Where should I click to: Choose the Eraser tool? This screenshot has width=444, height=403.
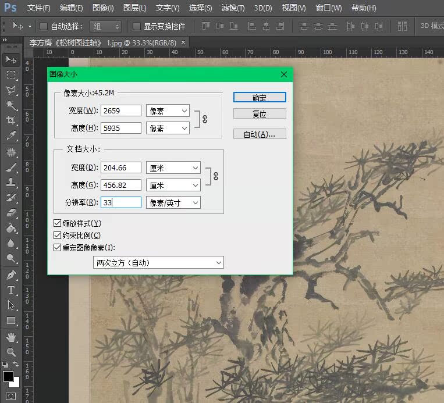(x=11, y=213)
